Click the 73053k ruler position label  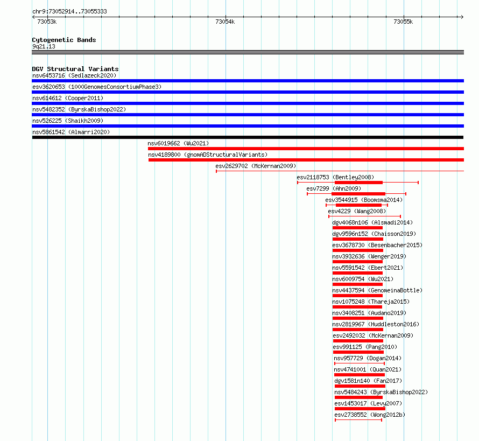pyautogui.click(x=47, y=22)
